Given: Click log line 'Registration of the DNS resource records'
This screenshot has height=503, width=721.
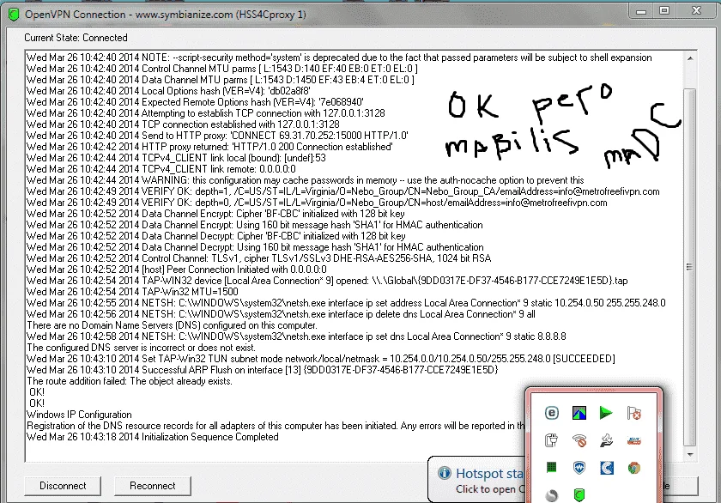Looking at the screenshot, I should (x=276, y=426).
